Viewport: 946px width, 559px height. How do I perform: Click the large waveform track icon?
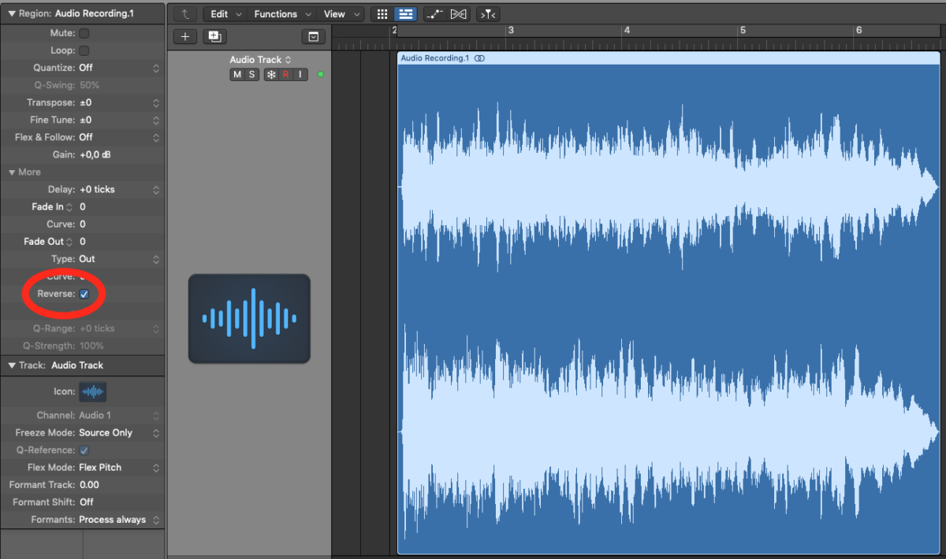pos(249,318)
